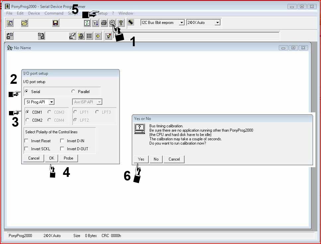The height and width of the screenshot is (244, 321).
Task: Click the chip icon beside device family
Action: point(131,22)
